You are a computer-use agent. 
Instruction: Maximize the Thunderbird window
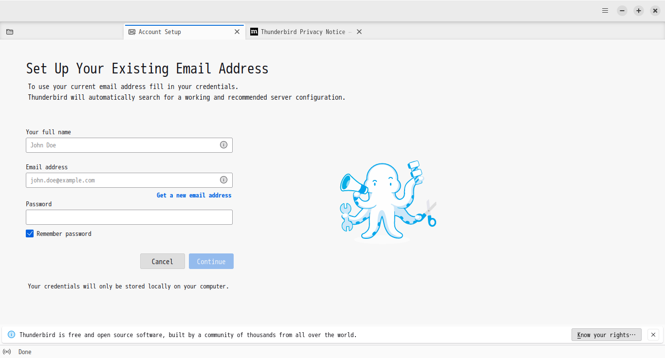(639, 11)
